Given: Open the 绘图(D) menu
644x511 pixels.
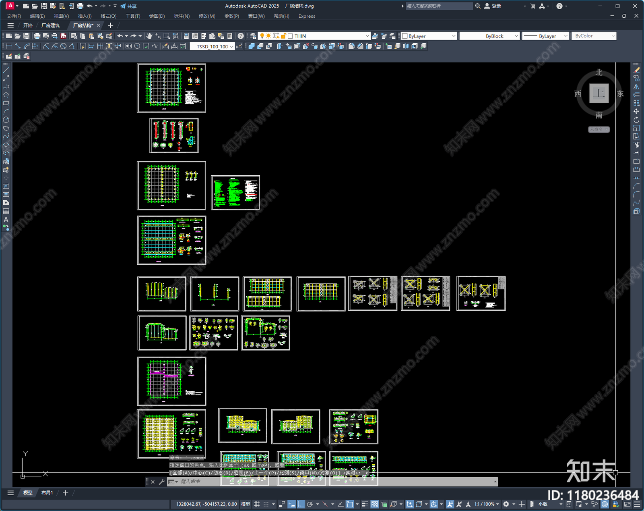Looking at the screenshot, I should [x=157, y=16].
